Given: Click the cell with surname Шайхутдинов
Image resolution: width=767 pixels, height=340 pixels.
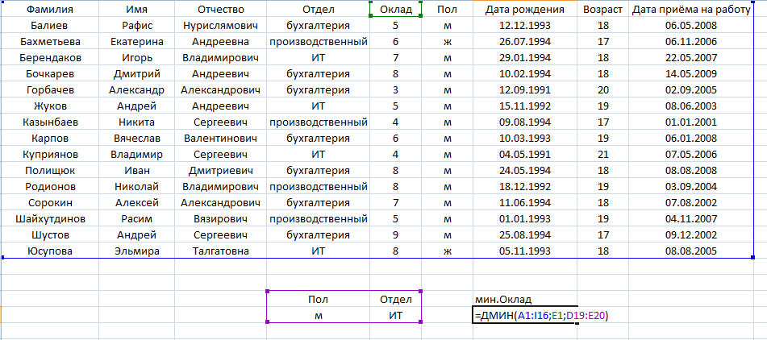Looking at the screenshot, I should coord(49,219).
